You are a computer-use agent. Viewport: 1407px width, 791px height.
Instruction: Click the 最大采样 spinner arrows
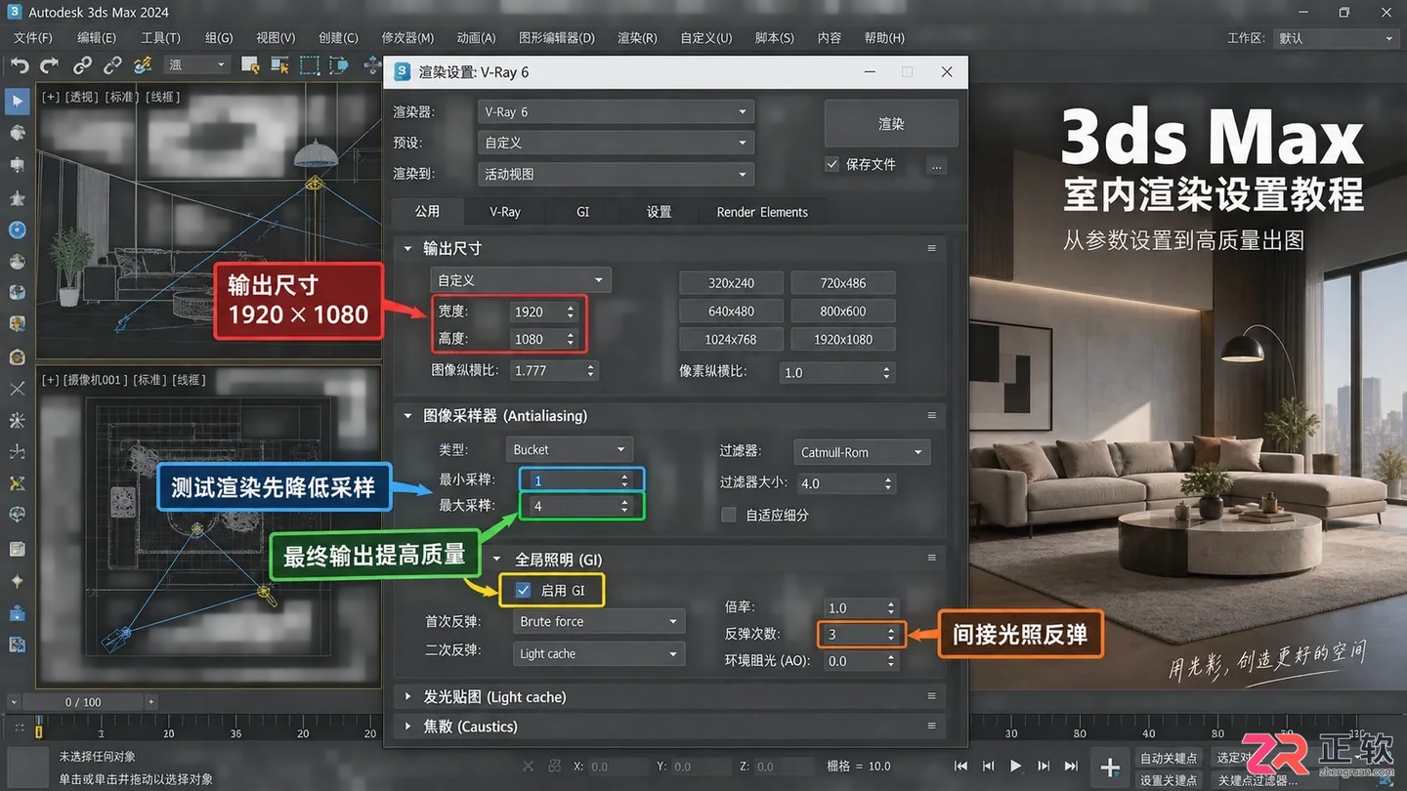pos(624,506)
